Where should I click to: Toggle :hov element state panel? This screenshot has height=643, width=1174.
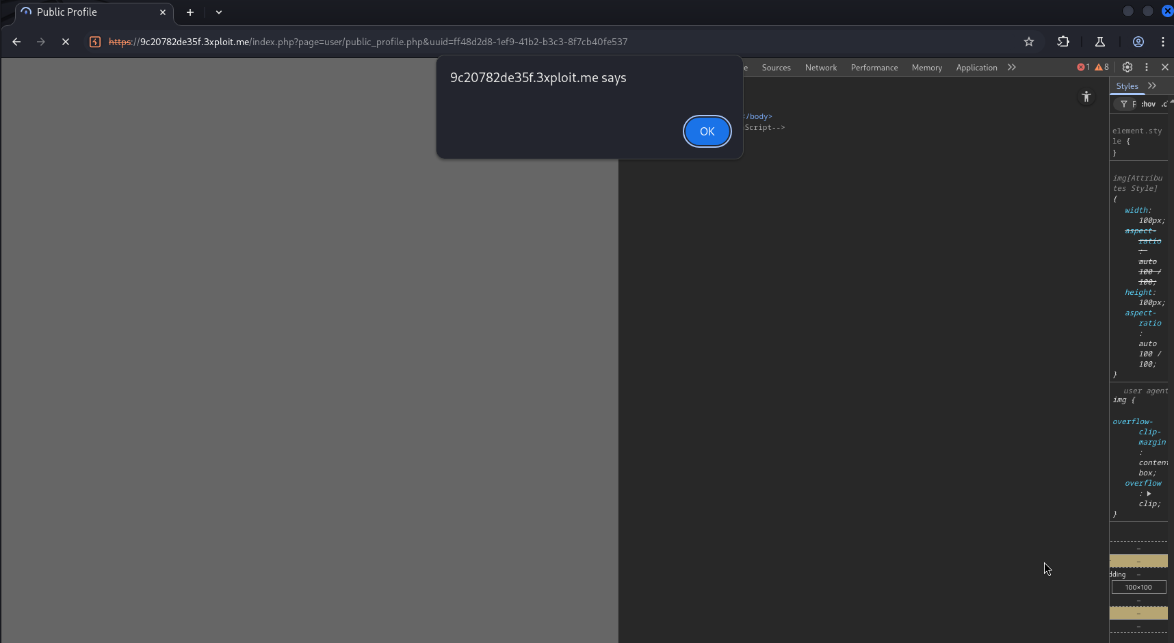(x=1148, y=104)
